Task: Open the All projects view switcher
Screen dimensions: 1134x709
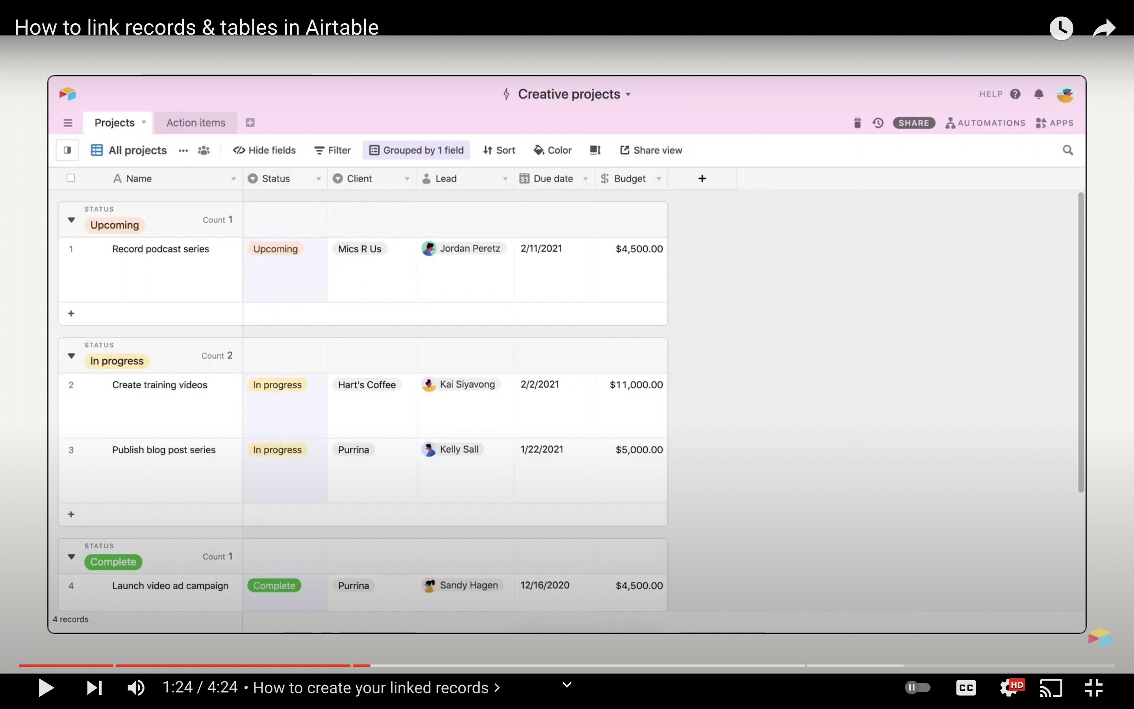Action: 129,150
